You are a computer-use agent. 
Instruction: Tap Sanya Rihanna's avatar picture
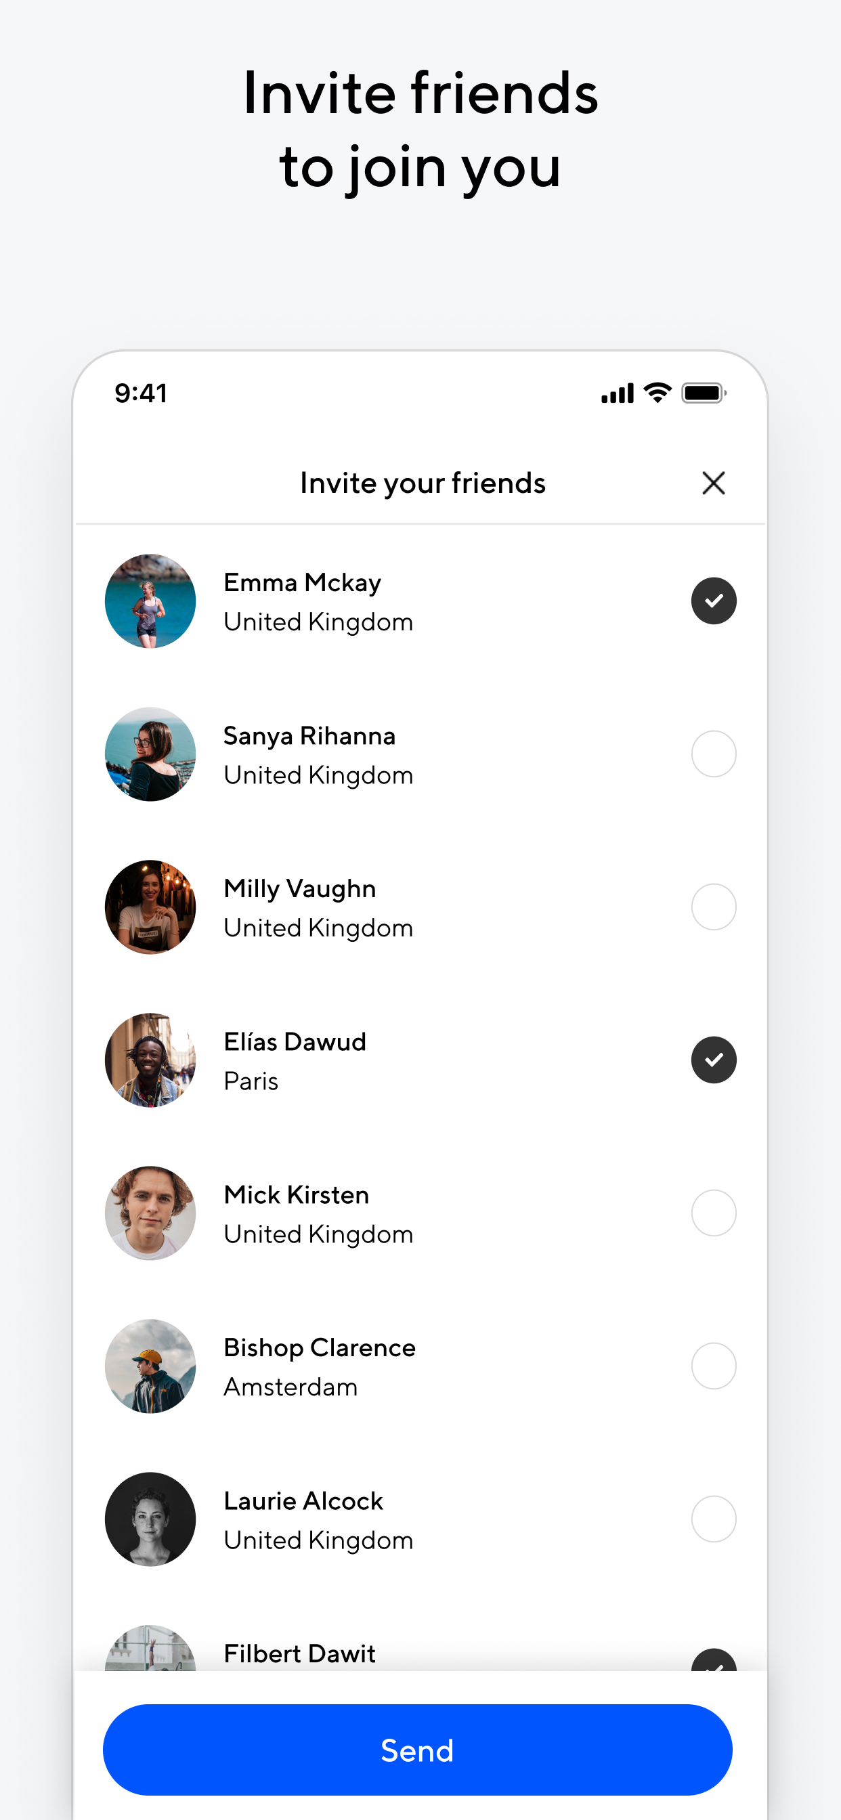pos(150,754)
